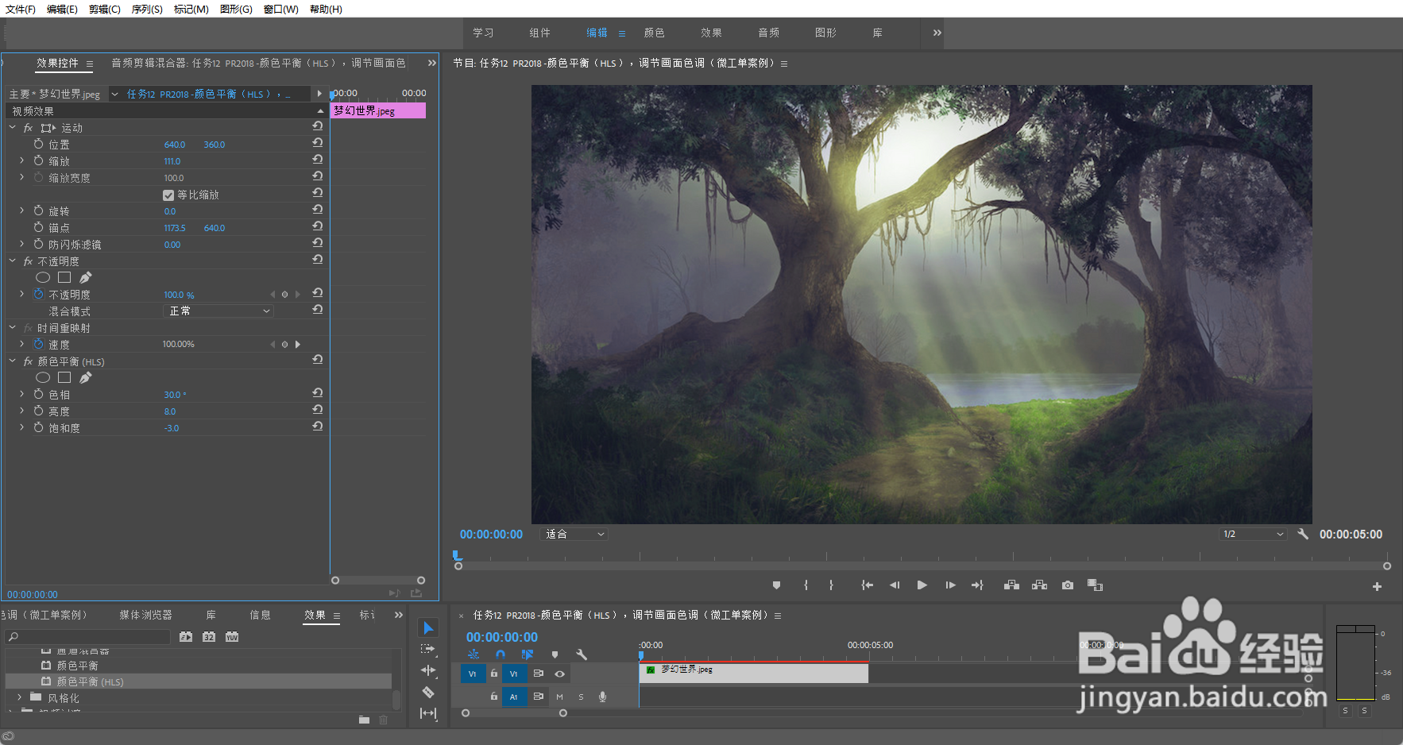Open the 文件(F) menu
The width and height of the screenshot is (1403, 745).
tap(21, 9)
